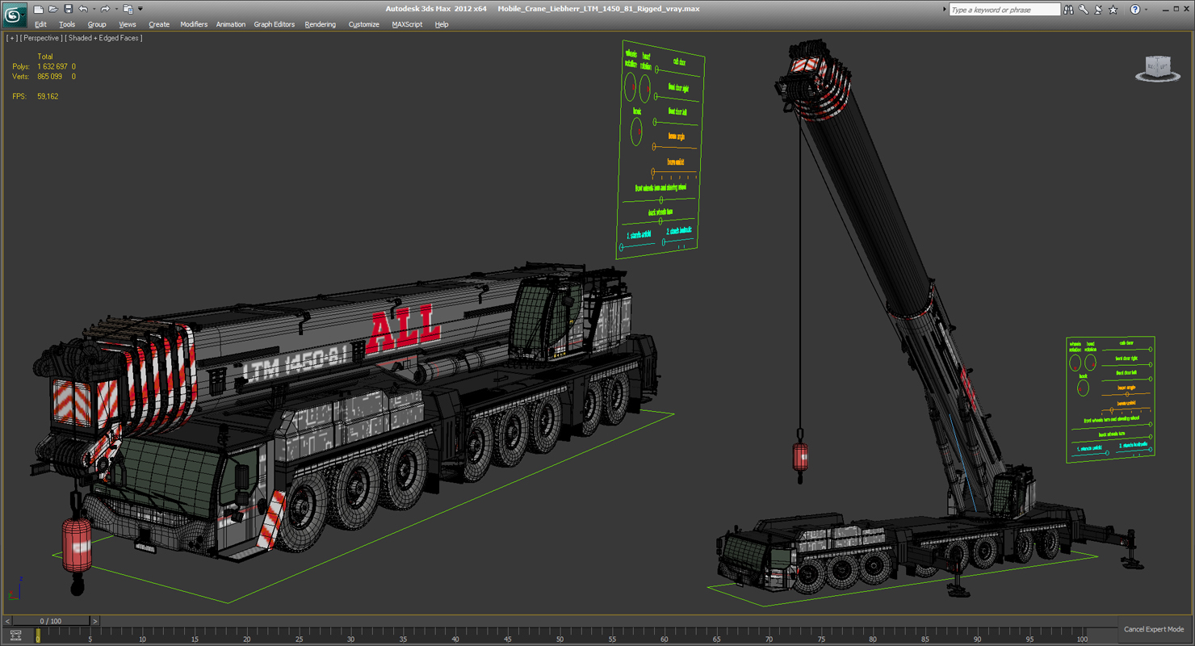Maximize the 3ds Max window
Screen dimensions: 1195x646
click(x=1175, y=9)
